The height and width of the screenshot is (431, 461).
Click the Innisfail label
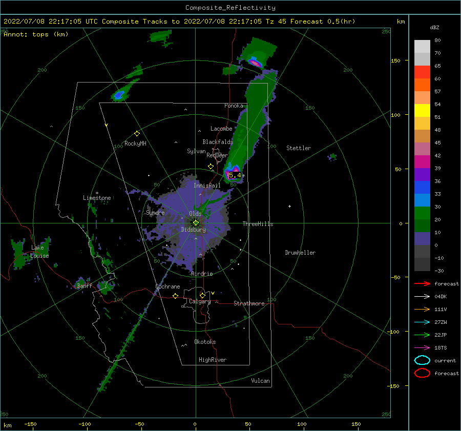(x=207, y=186)
